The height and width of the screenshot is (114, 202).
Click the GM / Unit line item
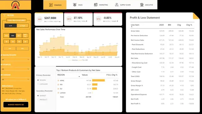(x=135, y=90)
